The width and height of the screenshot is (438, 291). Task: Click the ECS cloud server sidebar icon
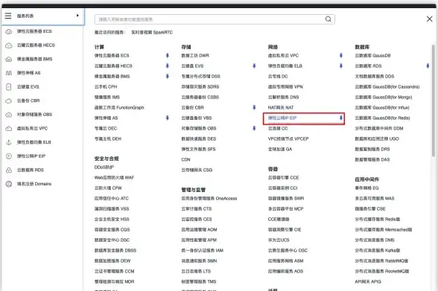coord(9,31)
